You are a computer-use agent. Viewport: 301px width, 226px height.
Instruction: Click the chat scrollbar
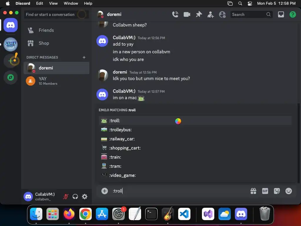click(298, 143)
